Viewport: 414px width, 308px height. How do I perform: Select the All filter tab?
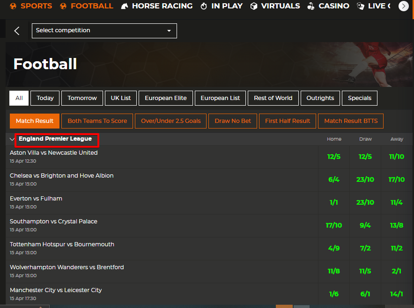point(19,98)
